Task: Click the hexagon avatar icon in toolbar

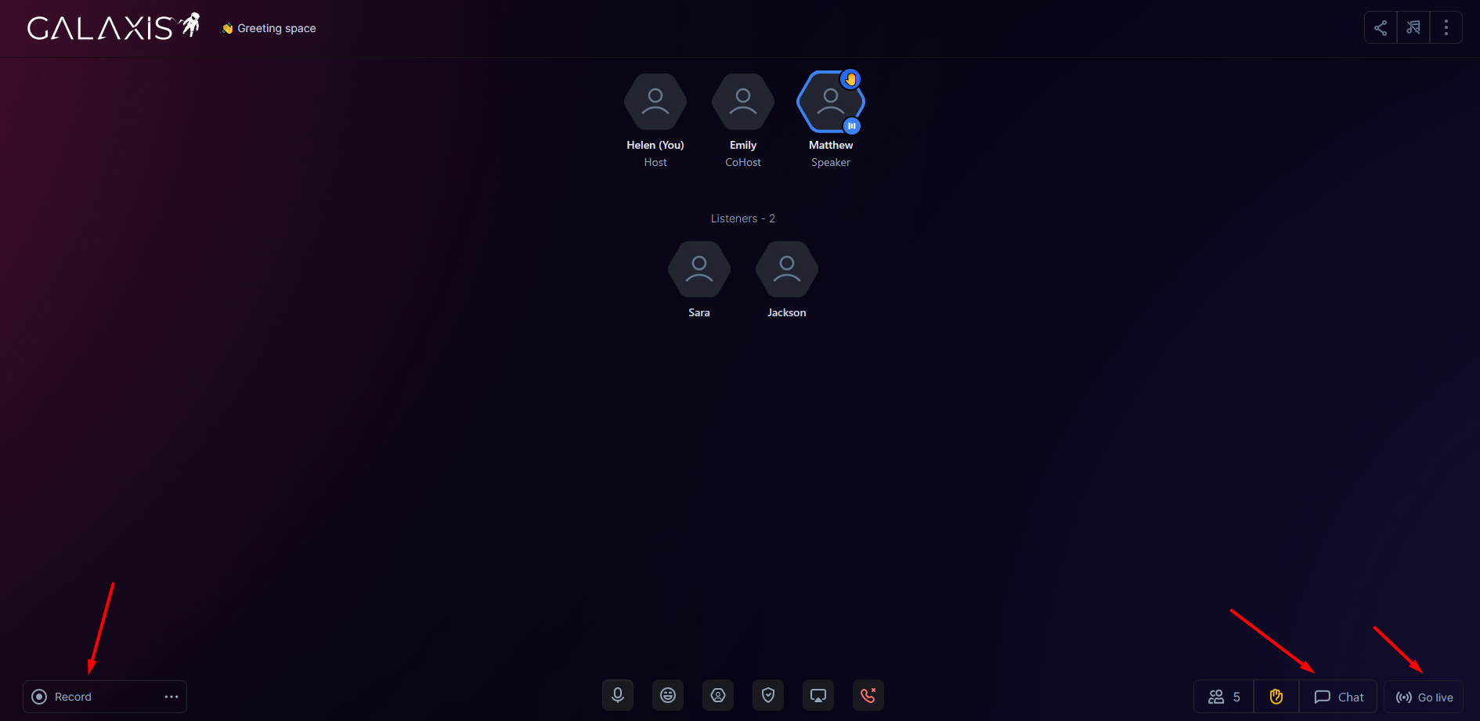Action: click(x=718, y=695)
